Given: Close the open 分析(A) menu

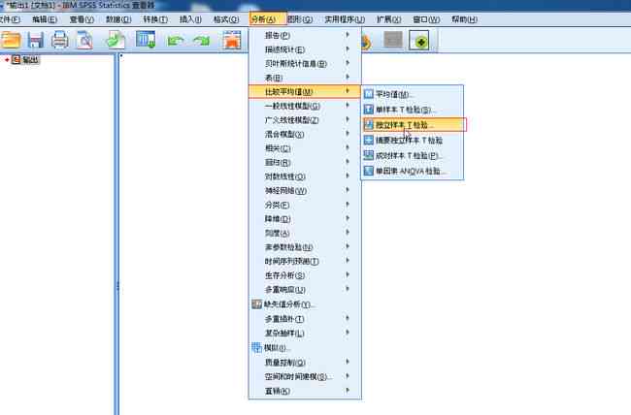Looking at the screenshot, I should (x=268, y=19).
